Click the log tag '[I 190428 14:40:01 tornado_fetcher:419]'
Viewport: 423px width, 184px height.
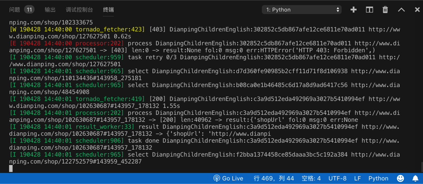pyautogui.click(x=77, y=99)
